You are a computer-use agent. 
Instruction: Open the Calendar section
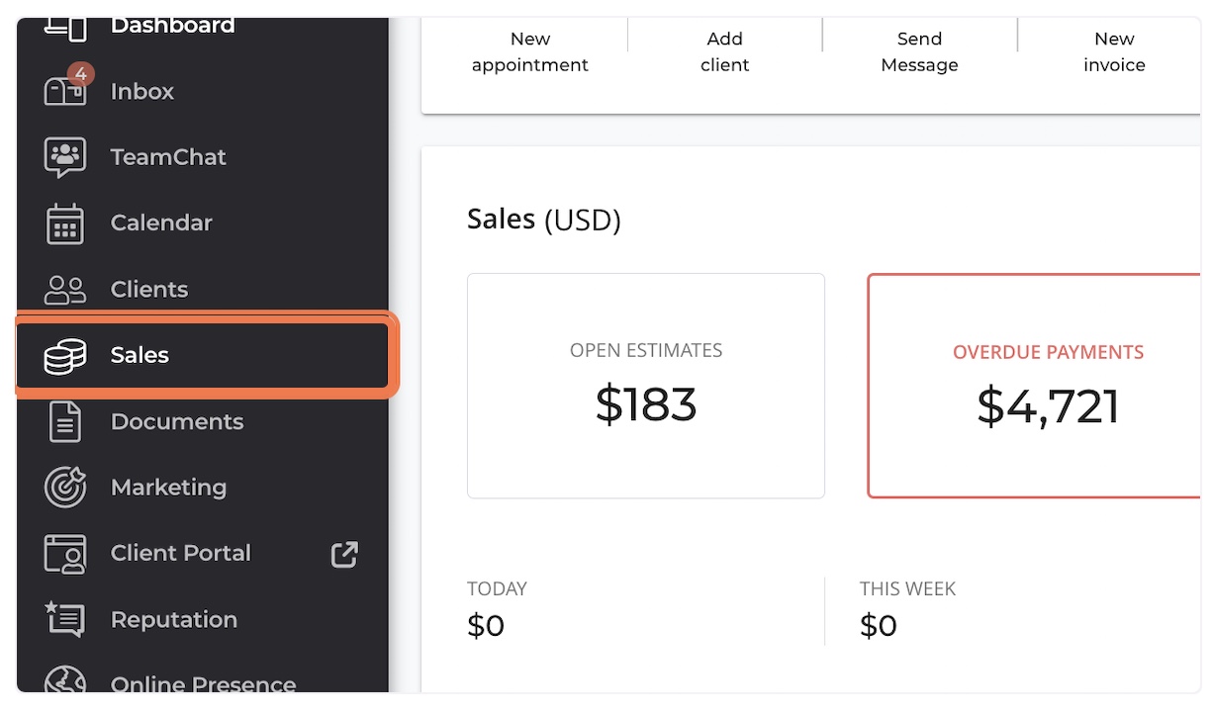pyautogui.click(x=161, y=223)
